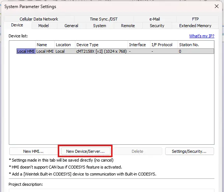The image size is (224, 192).
Task: Select the e-Mail tab
Action: pyautogui.click(x=155, y=19)
